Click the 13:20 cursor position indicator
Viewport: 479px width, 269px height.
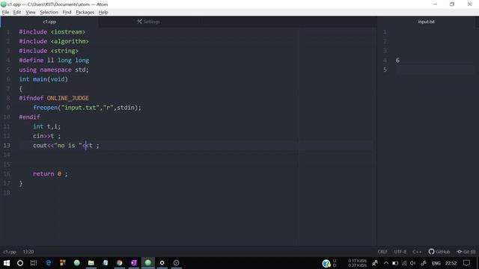28,252
